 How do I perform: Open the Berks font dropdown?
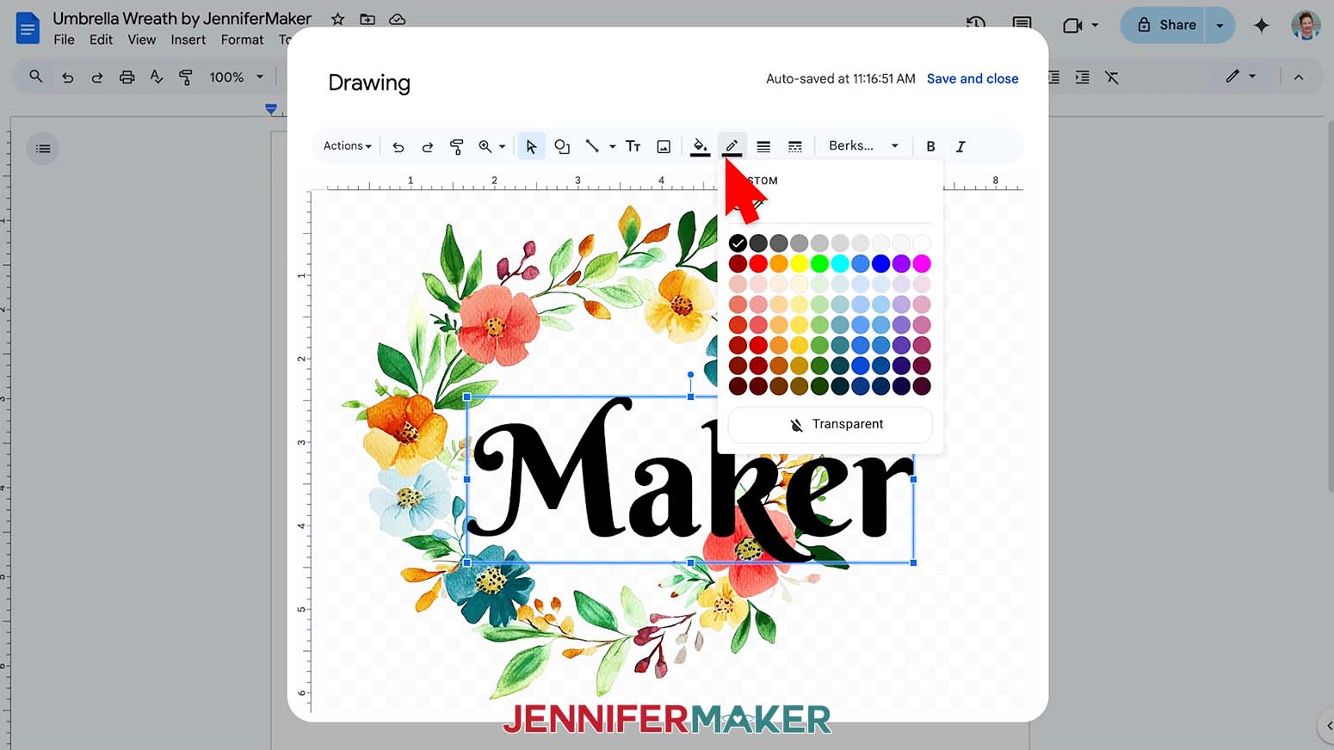pyautogui.click(x=863, y=146)
